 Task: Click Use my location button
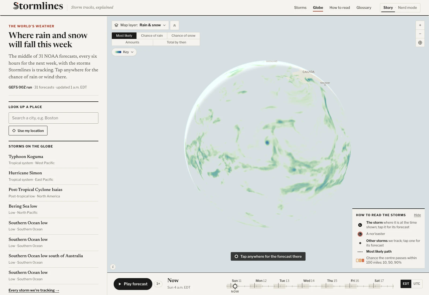tap(28, 131)
